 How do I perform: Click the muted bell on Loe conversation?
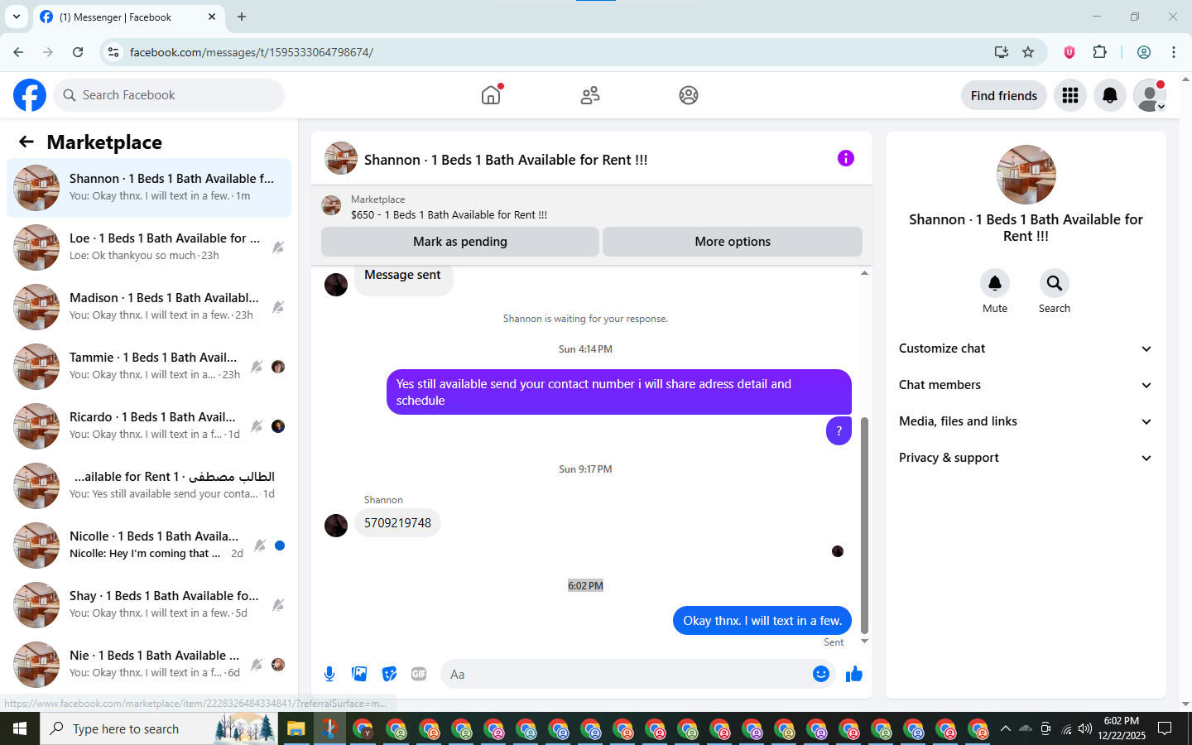coord(278,248)
